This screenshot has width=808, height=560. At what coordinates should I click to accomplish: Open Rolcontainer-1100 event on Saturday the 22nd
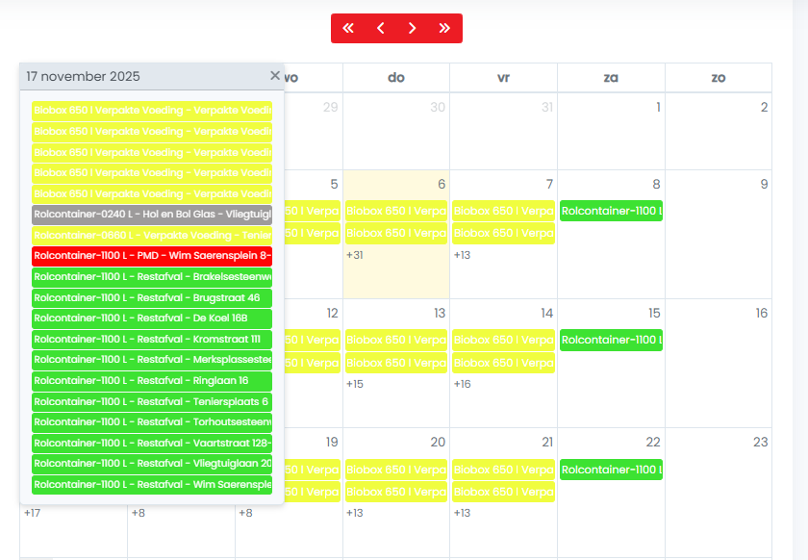point(611,470)
